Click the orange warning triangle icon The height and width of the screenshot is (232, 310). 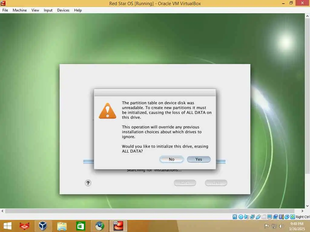(x=107, y=111)
